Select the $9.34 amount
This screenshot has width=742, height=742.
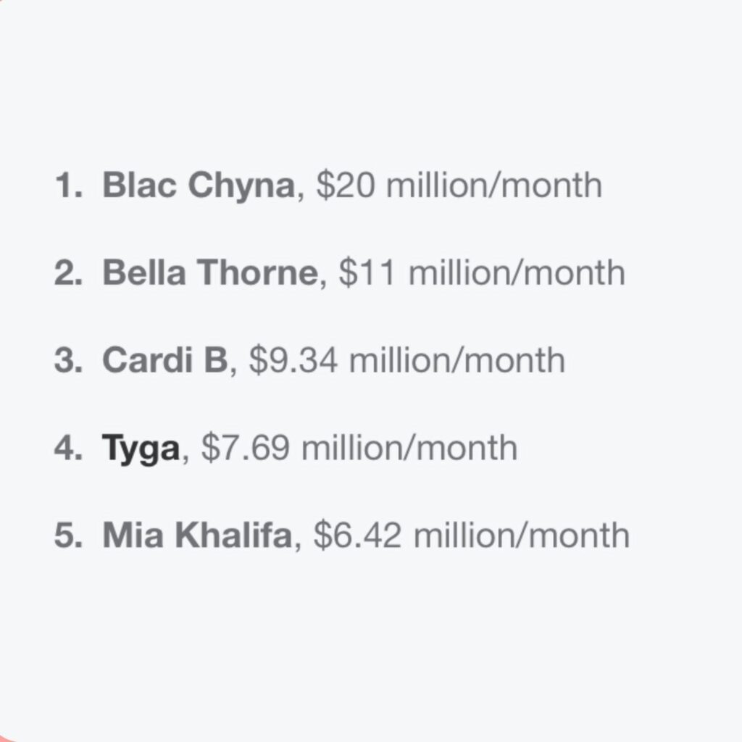[x=293, y=360]
